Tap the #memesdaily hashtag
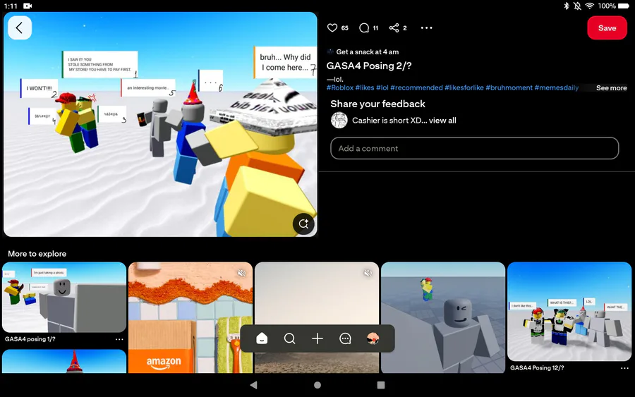 pos(557,88)
